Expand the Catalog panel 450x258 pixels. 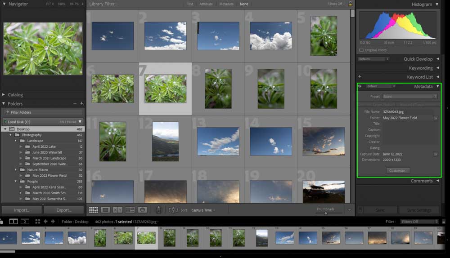tap(4, 94)
